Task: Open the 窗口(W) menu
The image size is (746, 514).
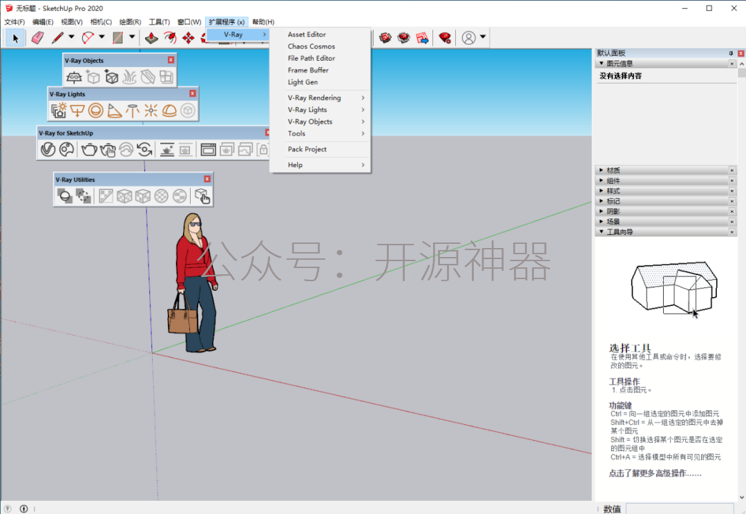Action: pyautogui.click(x=189, y=22)
